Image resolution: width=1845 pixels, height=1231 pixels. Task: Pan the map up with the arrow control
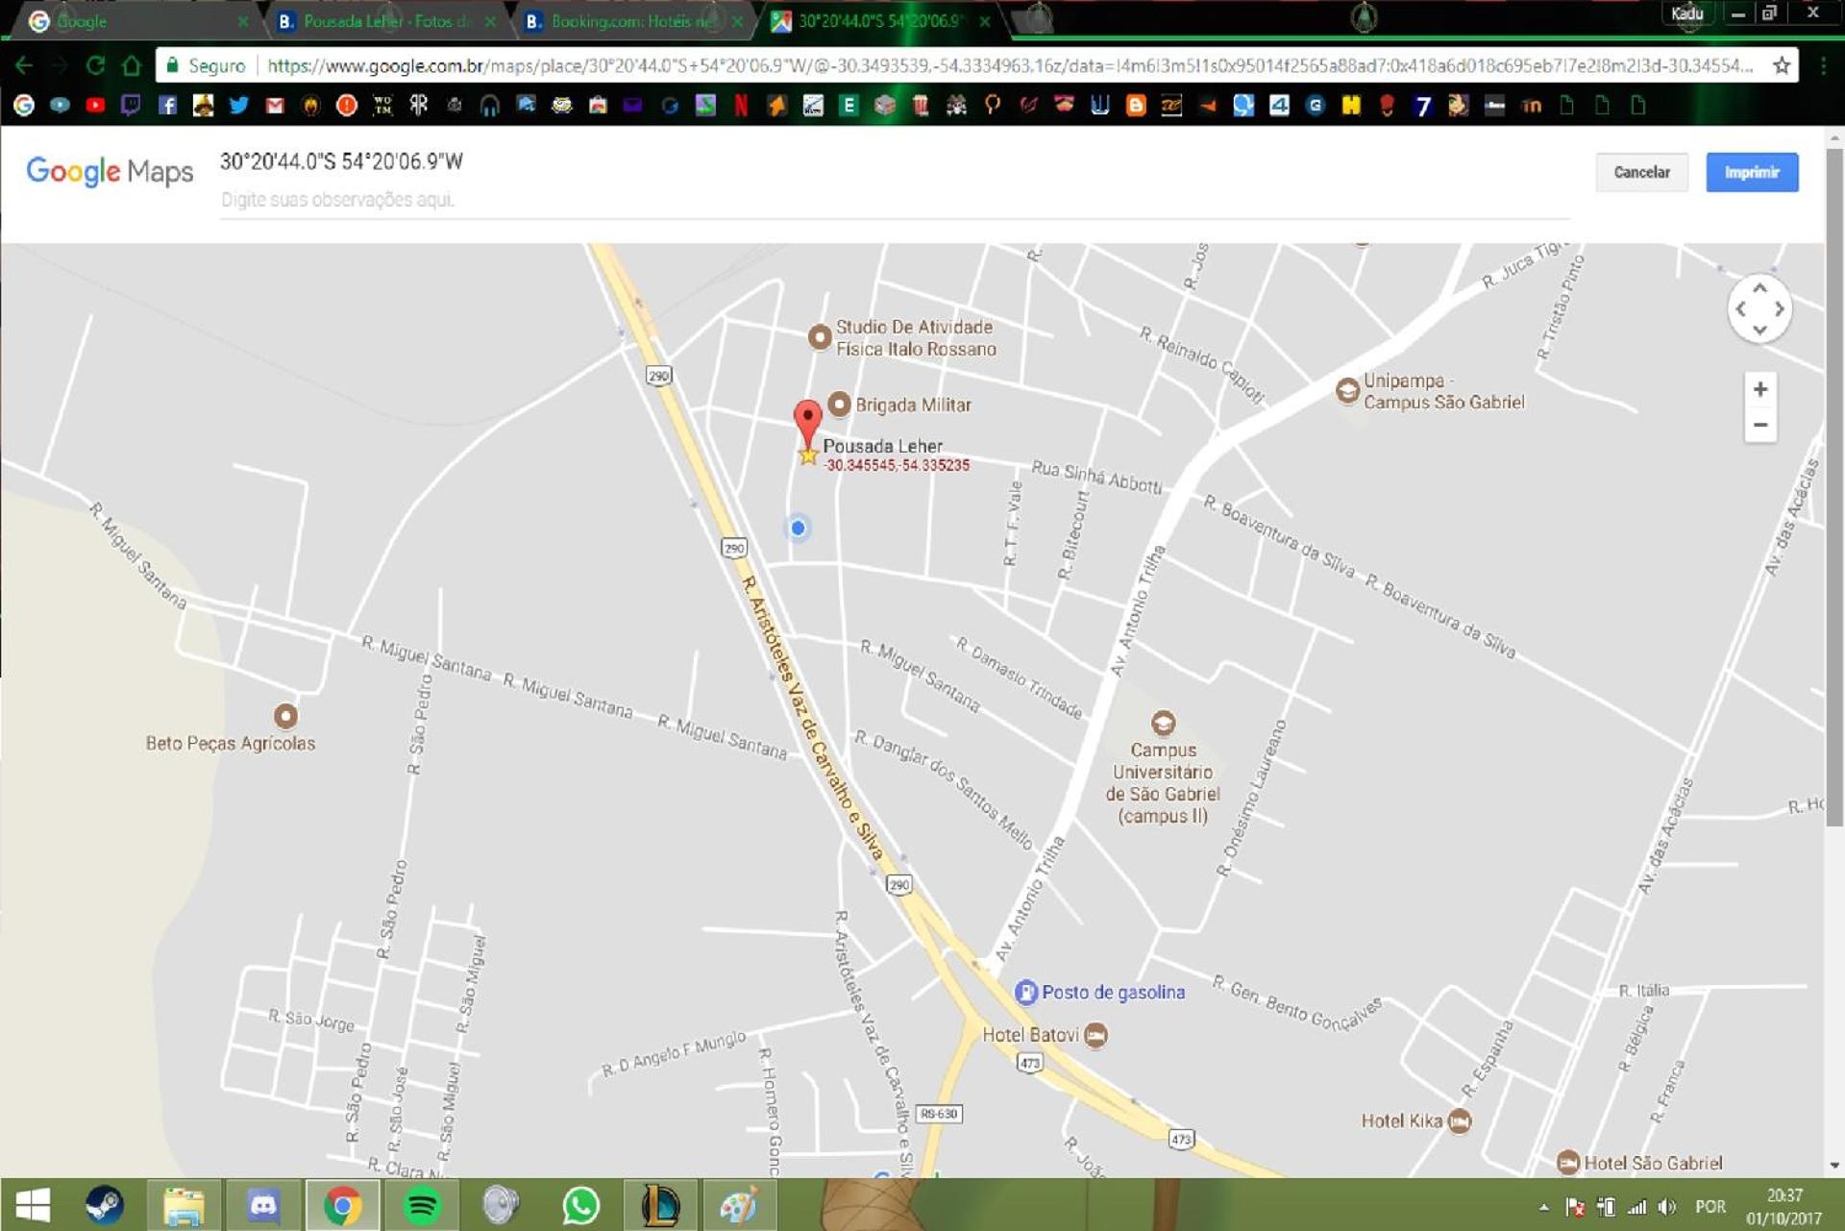1759,287
